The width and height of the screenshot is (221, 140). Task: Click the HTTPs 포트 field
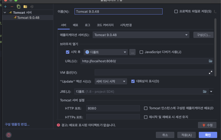(113, 117)
